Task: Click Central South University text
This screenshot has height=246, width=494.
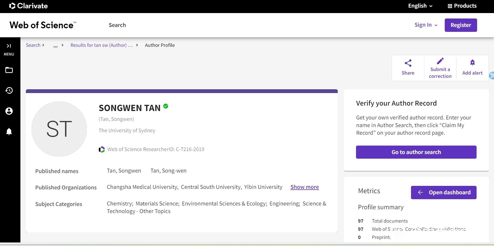Action: [211, 187]
